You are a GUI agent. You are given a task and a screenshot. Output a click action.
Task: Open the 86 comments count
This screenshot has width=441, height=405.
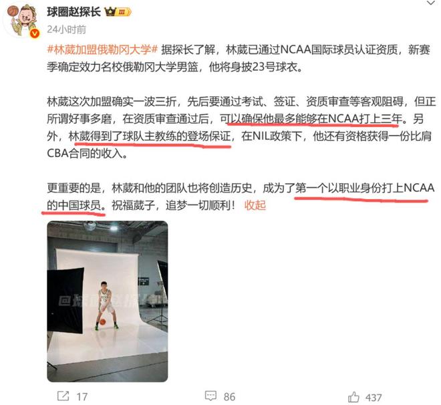[x=229, y=397]
